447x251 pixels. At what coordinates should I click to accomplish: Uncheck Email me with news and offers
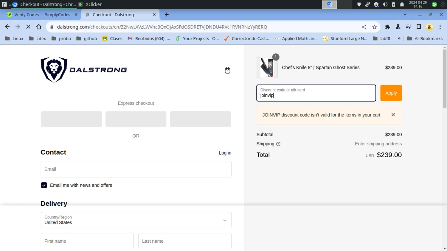(44, 185)
